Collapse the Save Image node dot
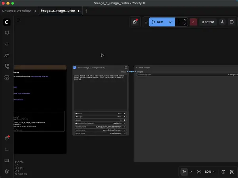238x178 pixels. tap(136, 67)
